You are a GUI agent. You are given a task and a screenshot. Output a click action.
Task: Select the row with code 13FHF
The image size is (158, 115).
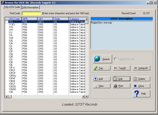click(x=45, y=78)
